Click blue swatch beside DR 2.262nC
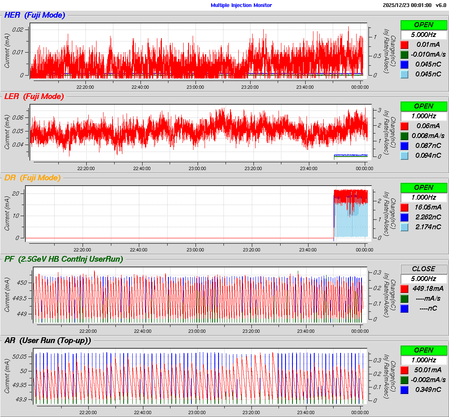The width and height of the screenshot is (449, 417). coord(405,217)
